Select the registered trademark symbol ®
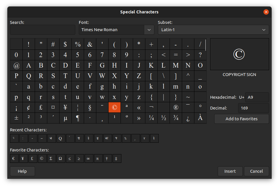 (176, 107)
